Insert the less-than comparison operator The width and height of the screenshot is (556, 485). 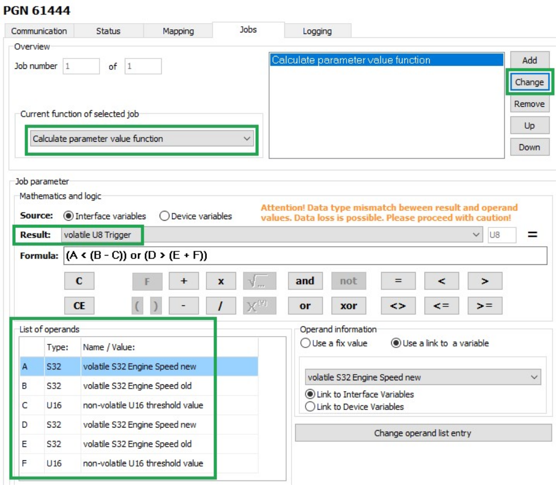442,281
